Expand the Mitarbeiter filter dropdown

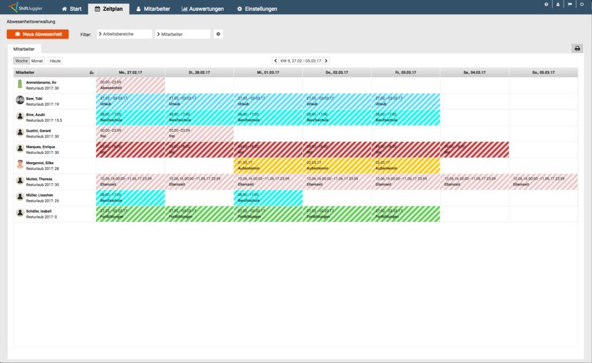coord(181,34)
